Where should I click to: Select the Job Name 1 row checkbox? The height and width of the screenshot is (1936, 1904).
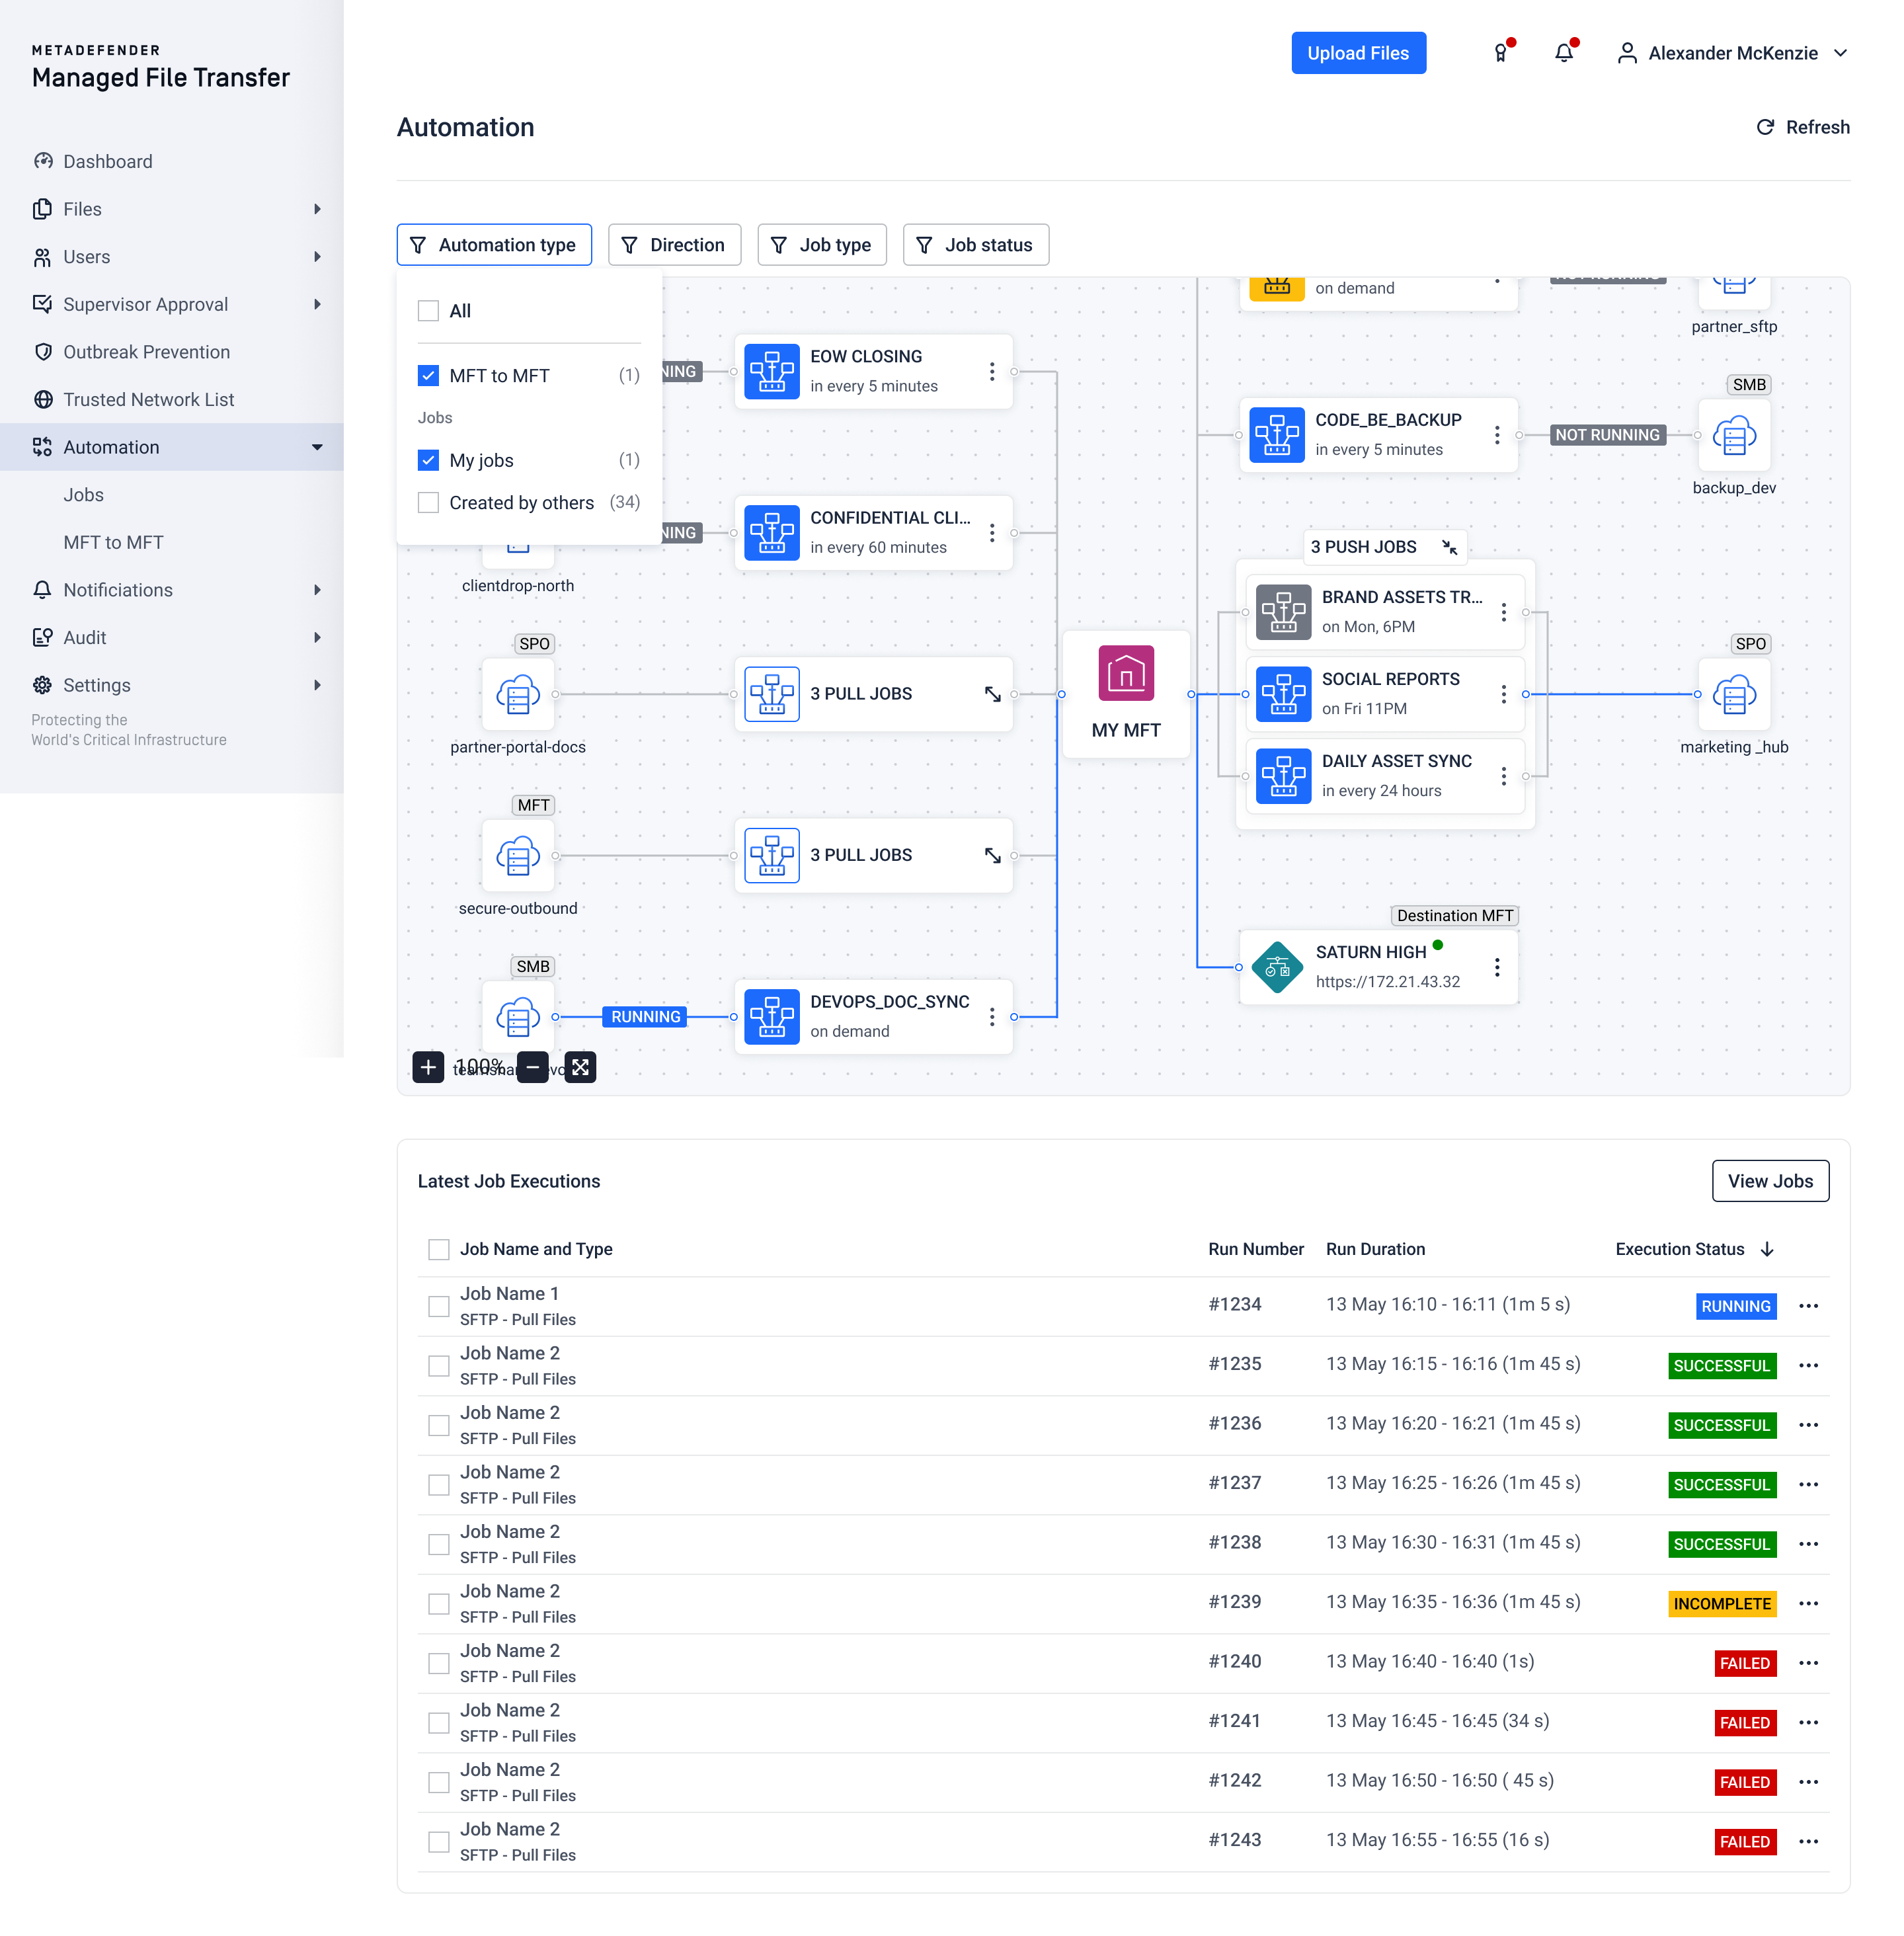coord(438,1306)
